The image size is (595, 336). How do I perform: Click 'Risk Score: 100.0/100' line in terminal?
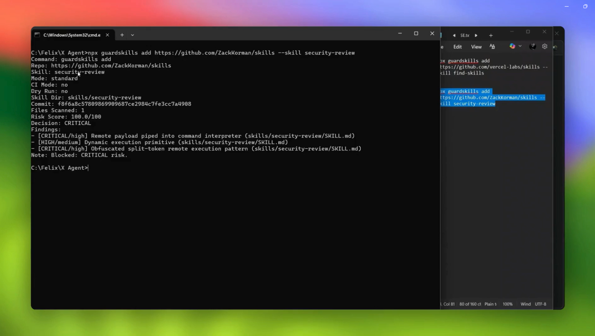coord(66,117)
